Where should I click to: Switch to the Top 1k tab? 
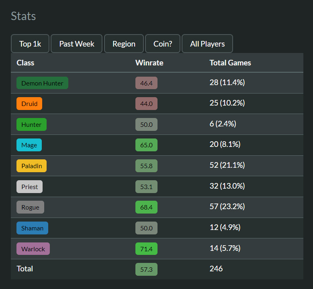click(x=31, y=44)
